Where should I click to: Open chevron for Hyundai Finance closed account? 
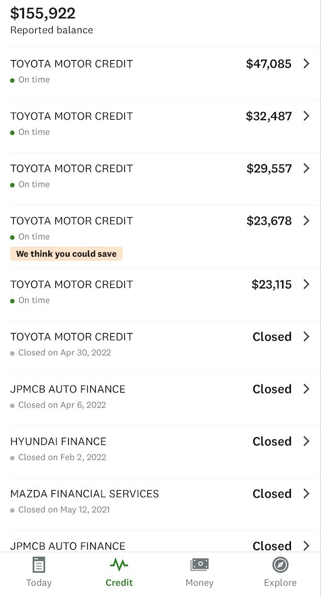click(x=306, y=441)
